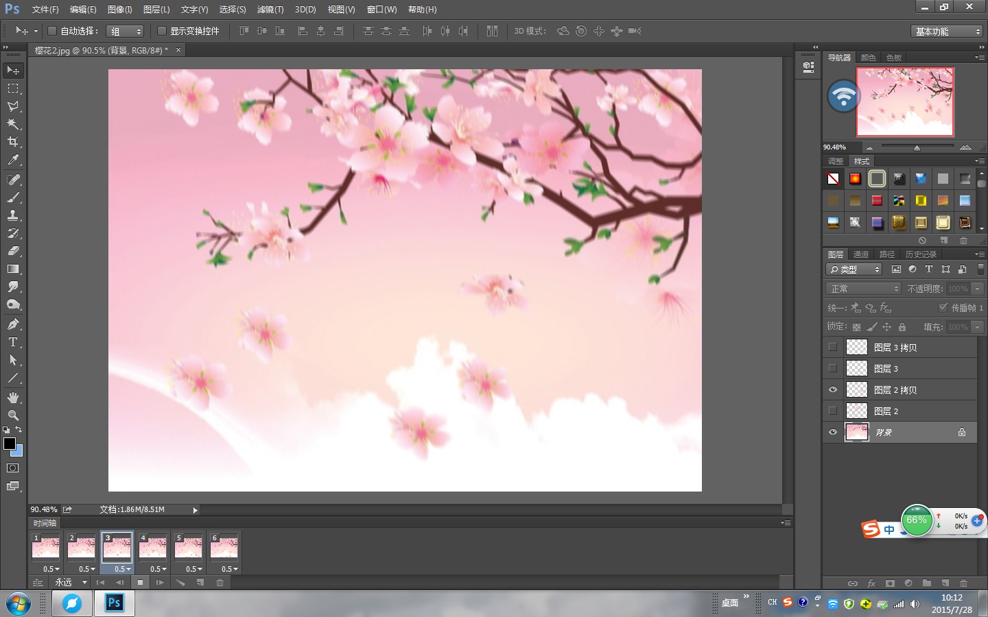Open the 不透明度 opacity dropdown arrow
This screenshot has width=988, height=617.
(978, 289)
